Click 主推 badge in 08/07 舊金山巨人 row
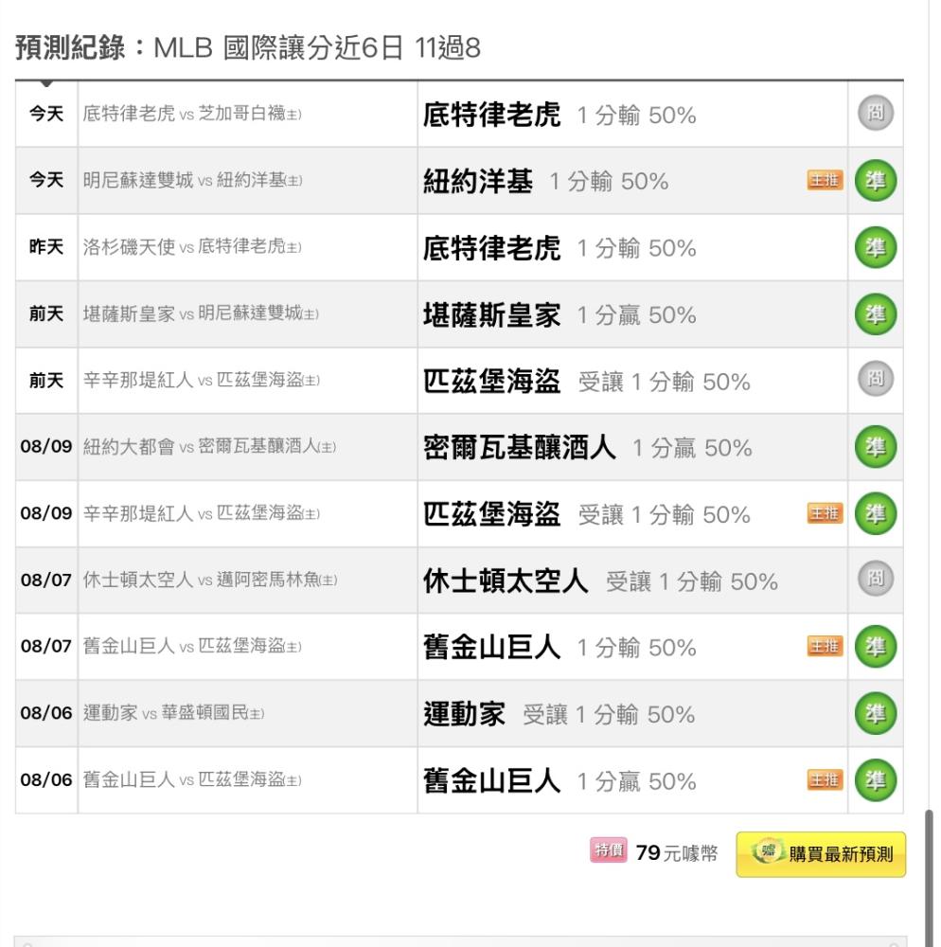The height and width of the screenshot is (947, 941). click(825, 646)
